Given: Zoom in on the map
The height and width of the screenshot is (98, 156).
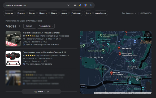Looking at the screenshot, I should [148, 84].
